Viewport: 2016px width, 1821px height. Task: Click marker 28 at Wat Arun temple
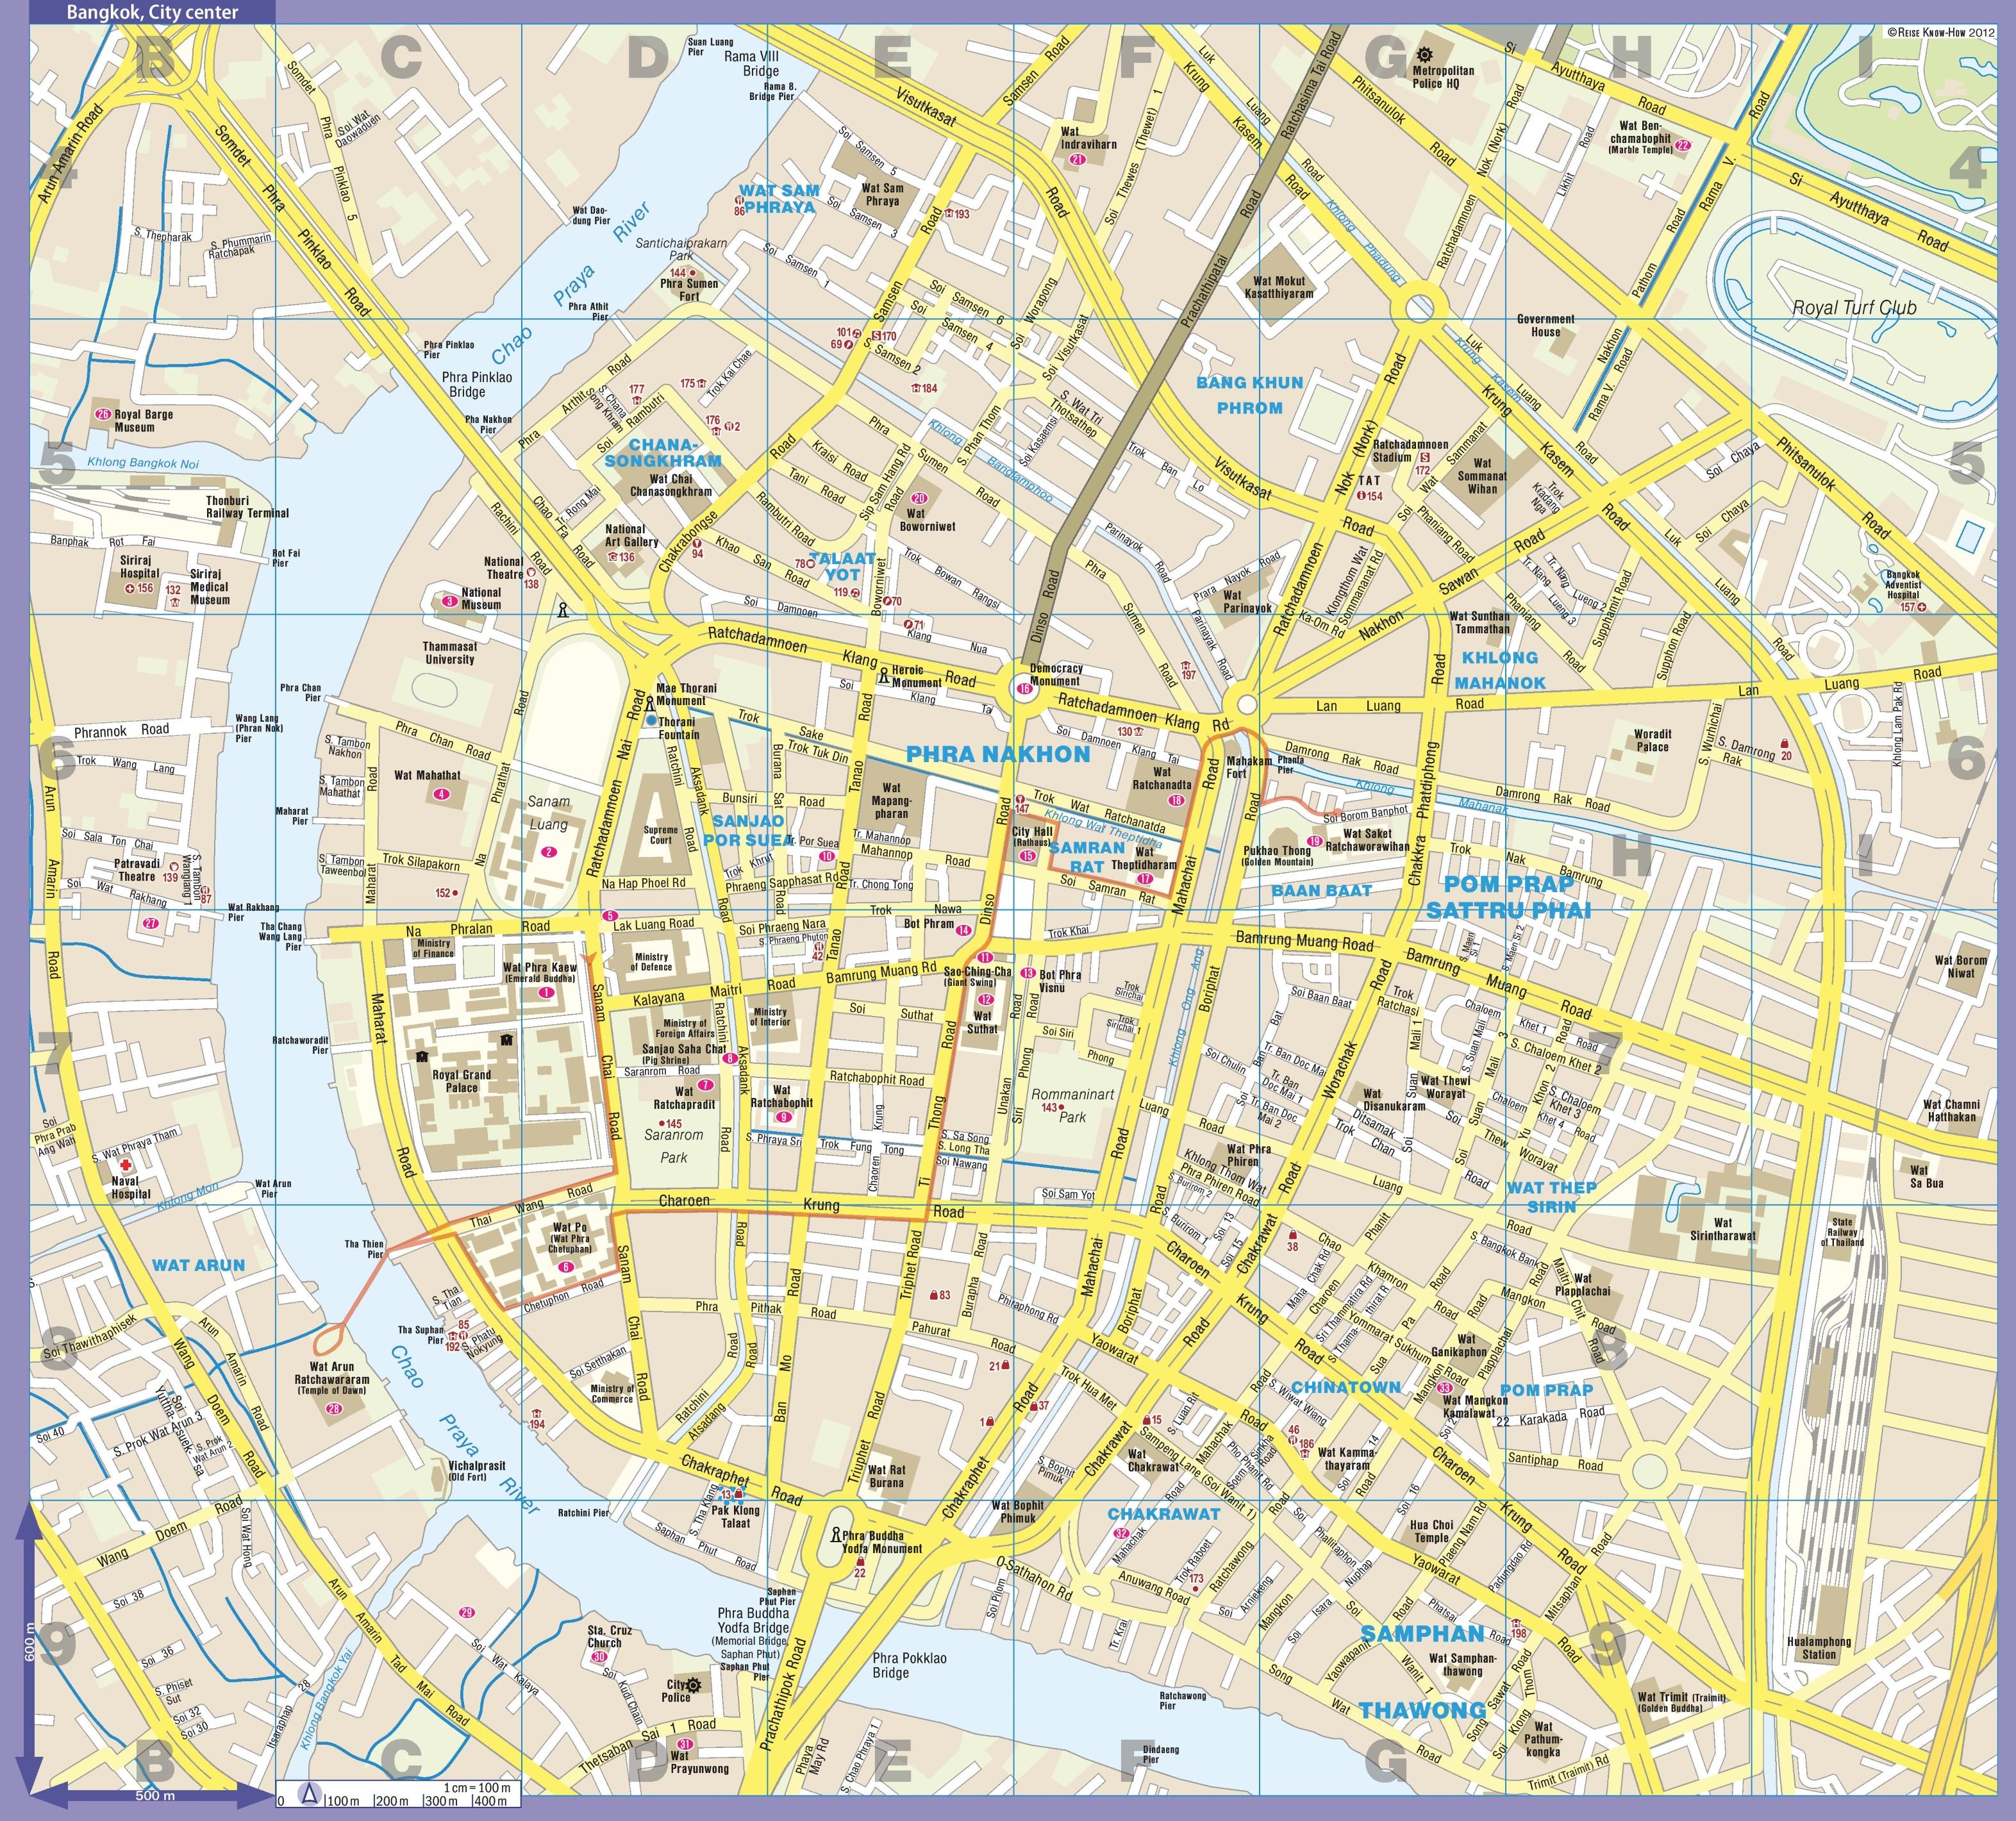coord(333,1408)
